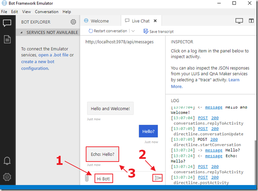Click the 'open a .bot file' link
This screenshot has width=258, height=191.
53,55
